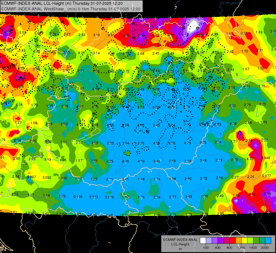Click the teal legend color swatch
The image size is (276, 253).
point(262,240)
